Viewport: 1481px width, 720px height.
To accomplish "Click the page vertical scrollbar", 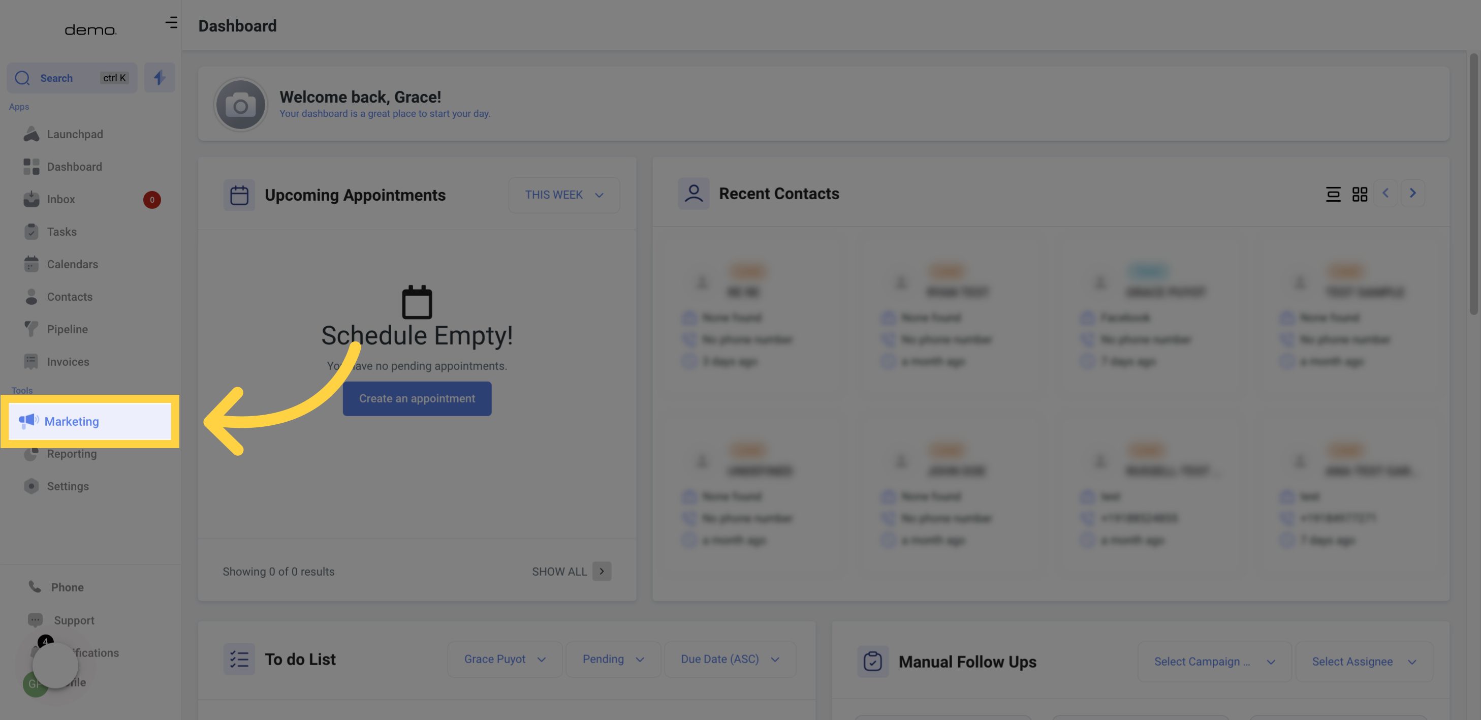I will click(x=1473, y=184).
